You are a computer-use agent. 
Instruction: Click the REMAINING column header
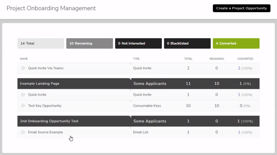(217, 59)
